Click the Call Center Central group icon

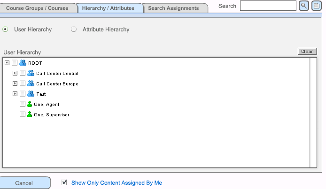click(x=31, y=73)
